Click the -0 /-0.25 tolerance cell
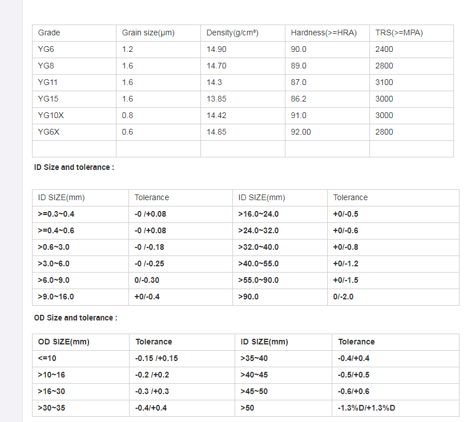 coord(180,263)
